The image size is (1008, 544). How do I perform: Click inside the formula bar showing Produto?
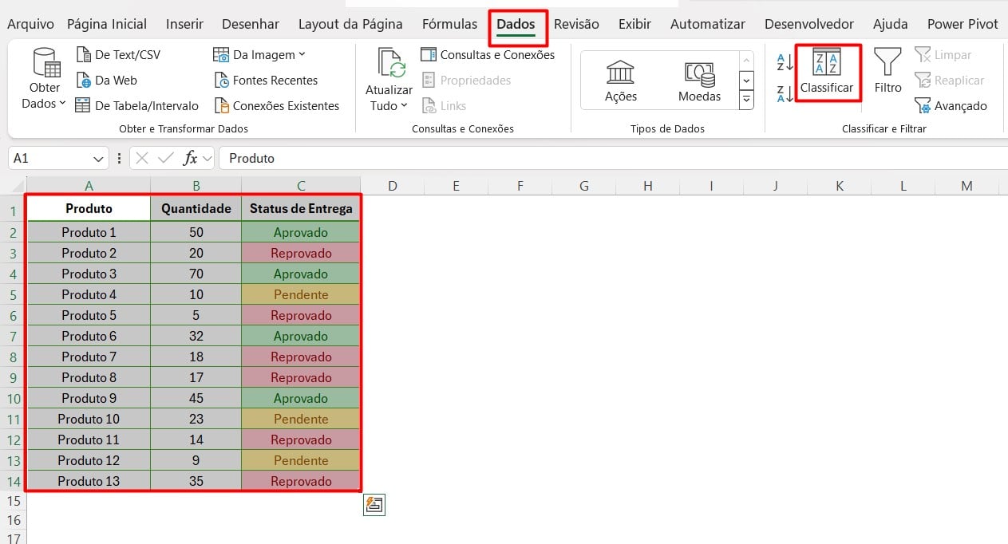611,158
